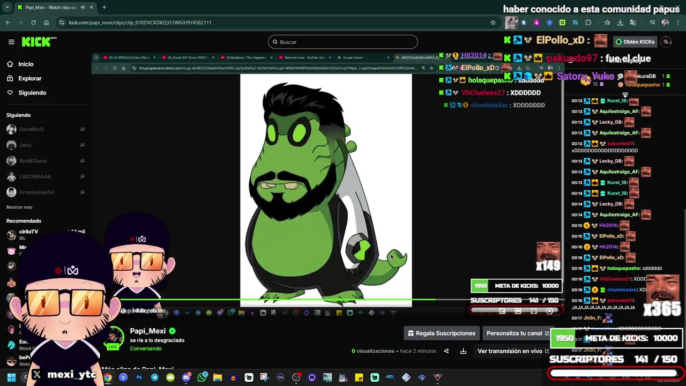Click Personaliza tu canal button
686x386 pixels.
pos(518,333)
